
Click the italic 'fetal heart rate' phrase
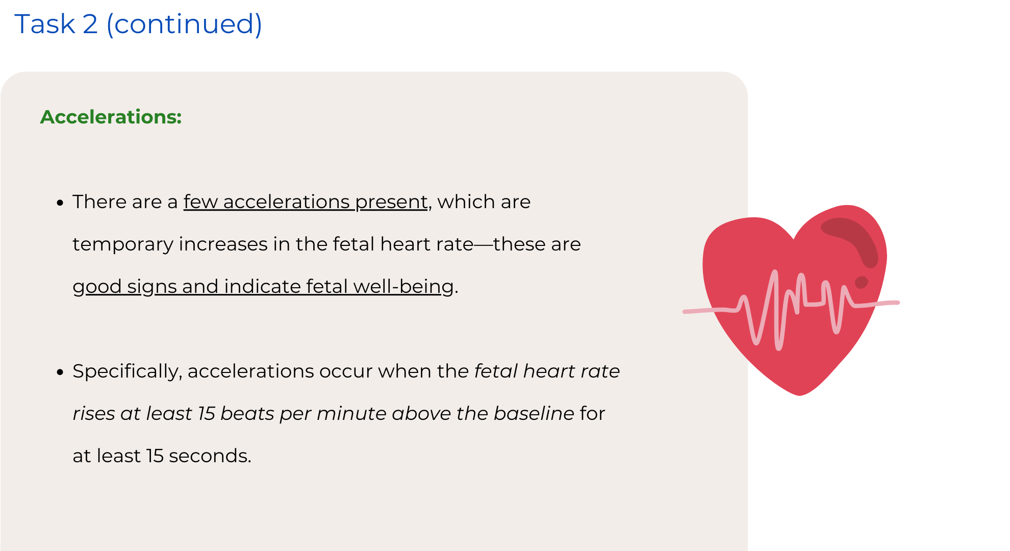point(547,371)
